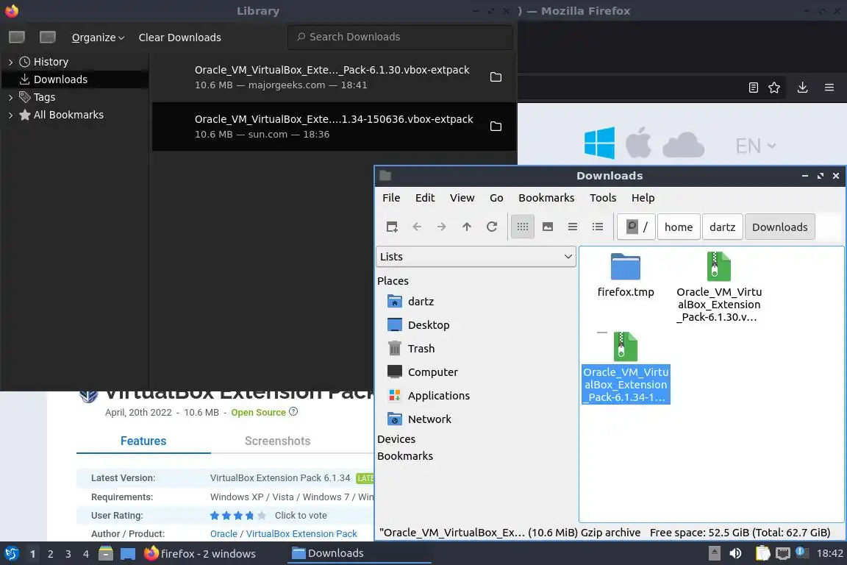Switch to the Features tab
The width and height of the screenshot is (847, 565).
143,441
